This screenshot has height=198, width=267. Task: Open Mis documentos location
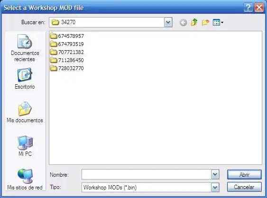25,112
